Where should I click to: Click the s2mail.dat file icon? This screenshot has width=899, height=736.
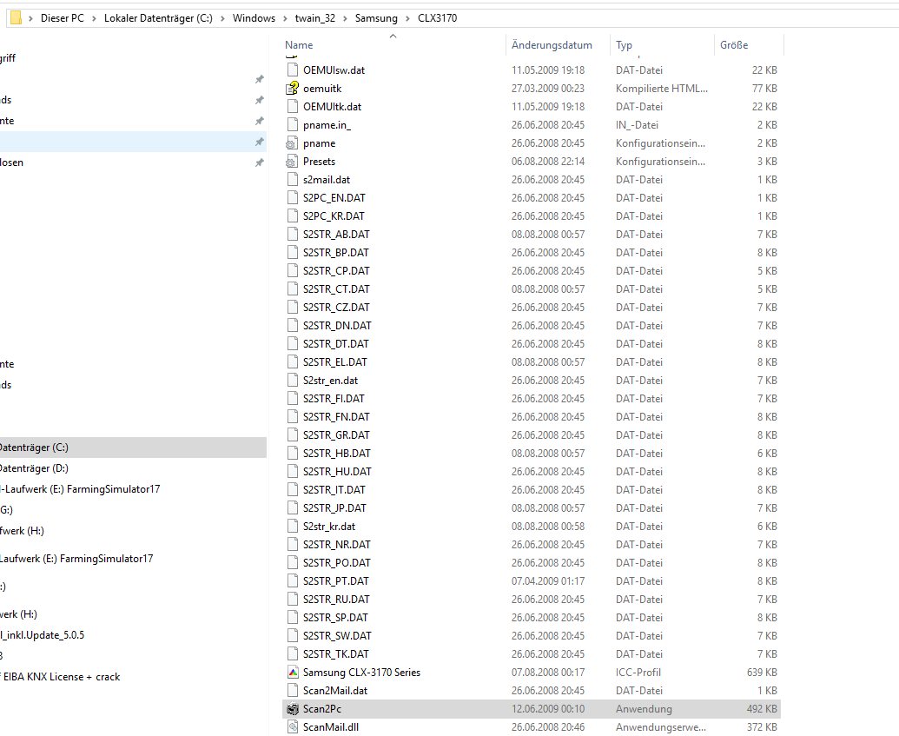(293, 180)
